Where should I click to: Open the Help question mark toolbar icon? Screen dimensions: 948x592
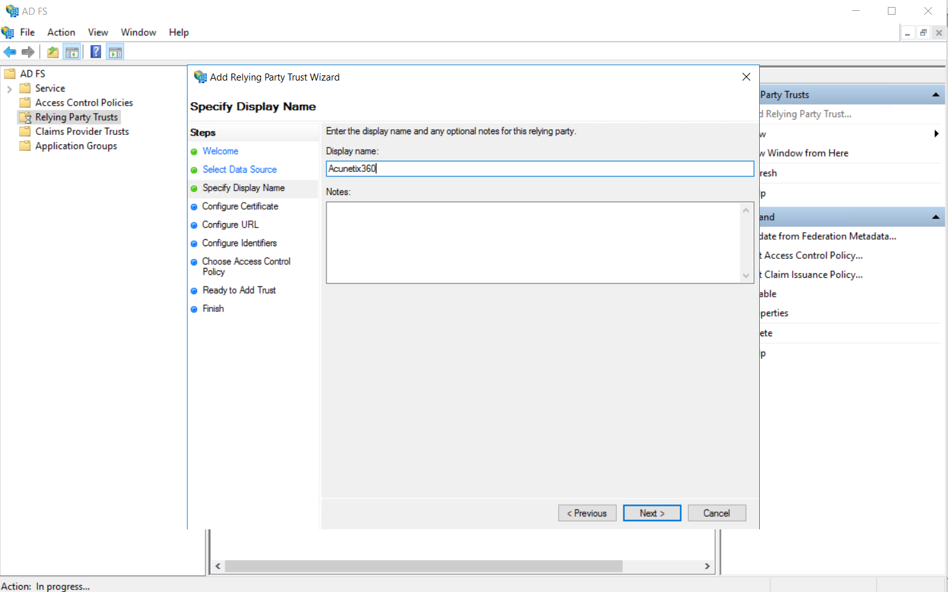click(x=95, y=52)
